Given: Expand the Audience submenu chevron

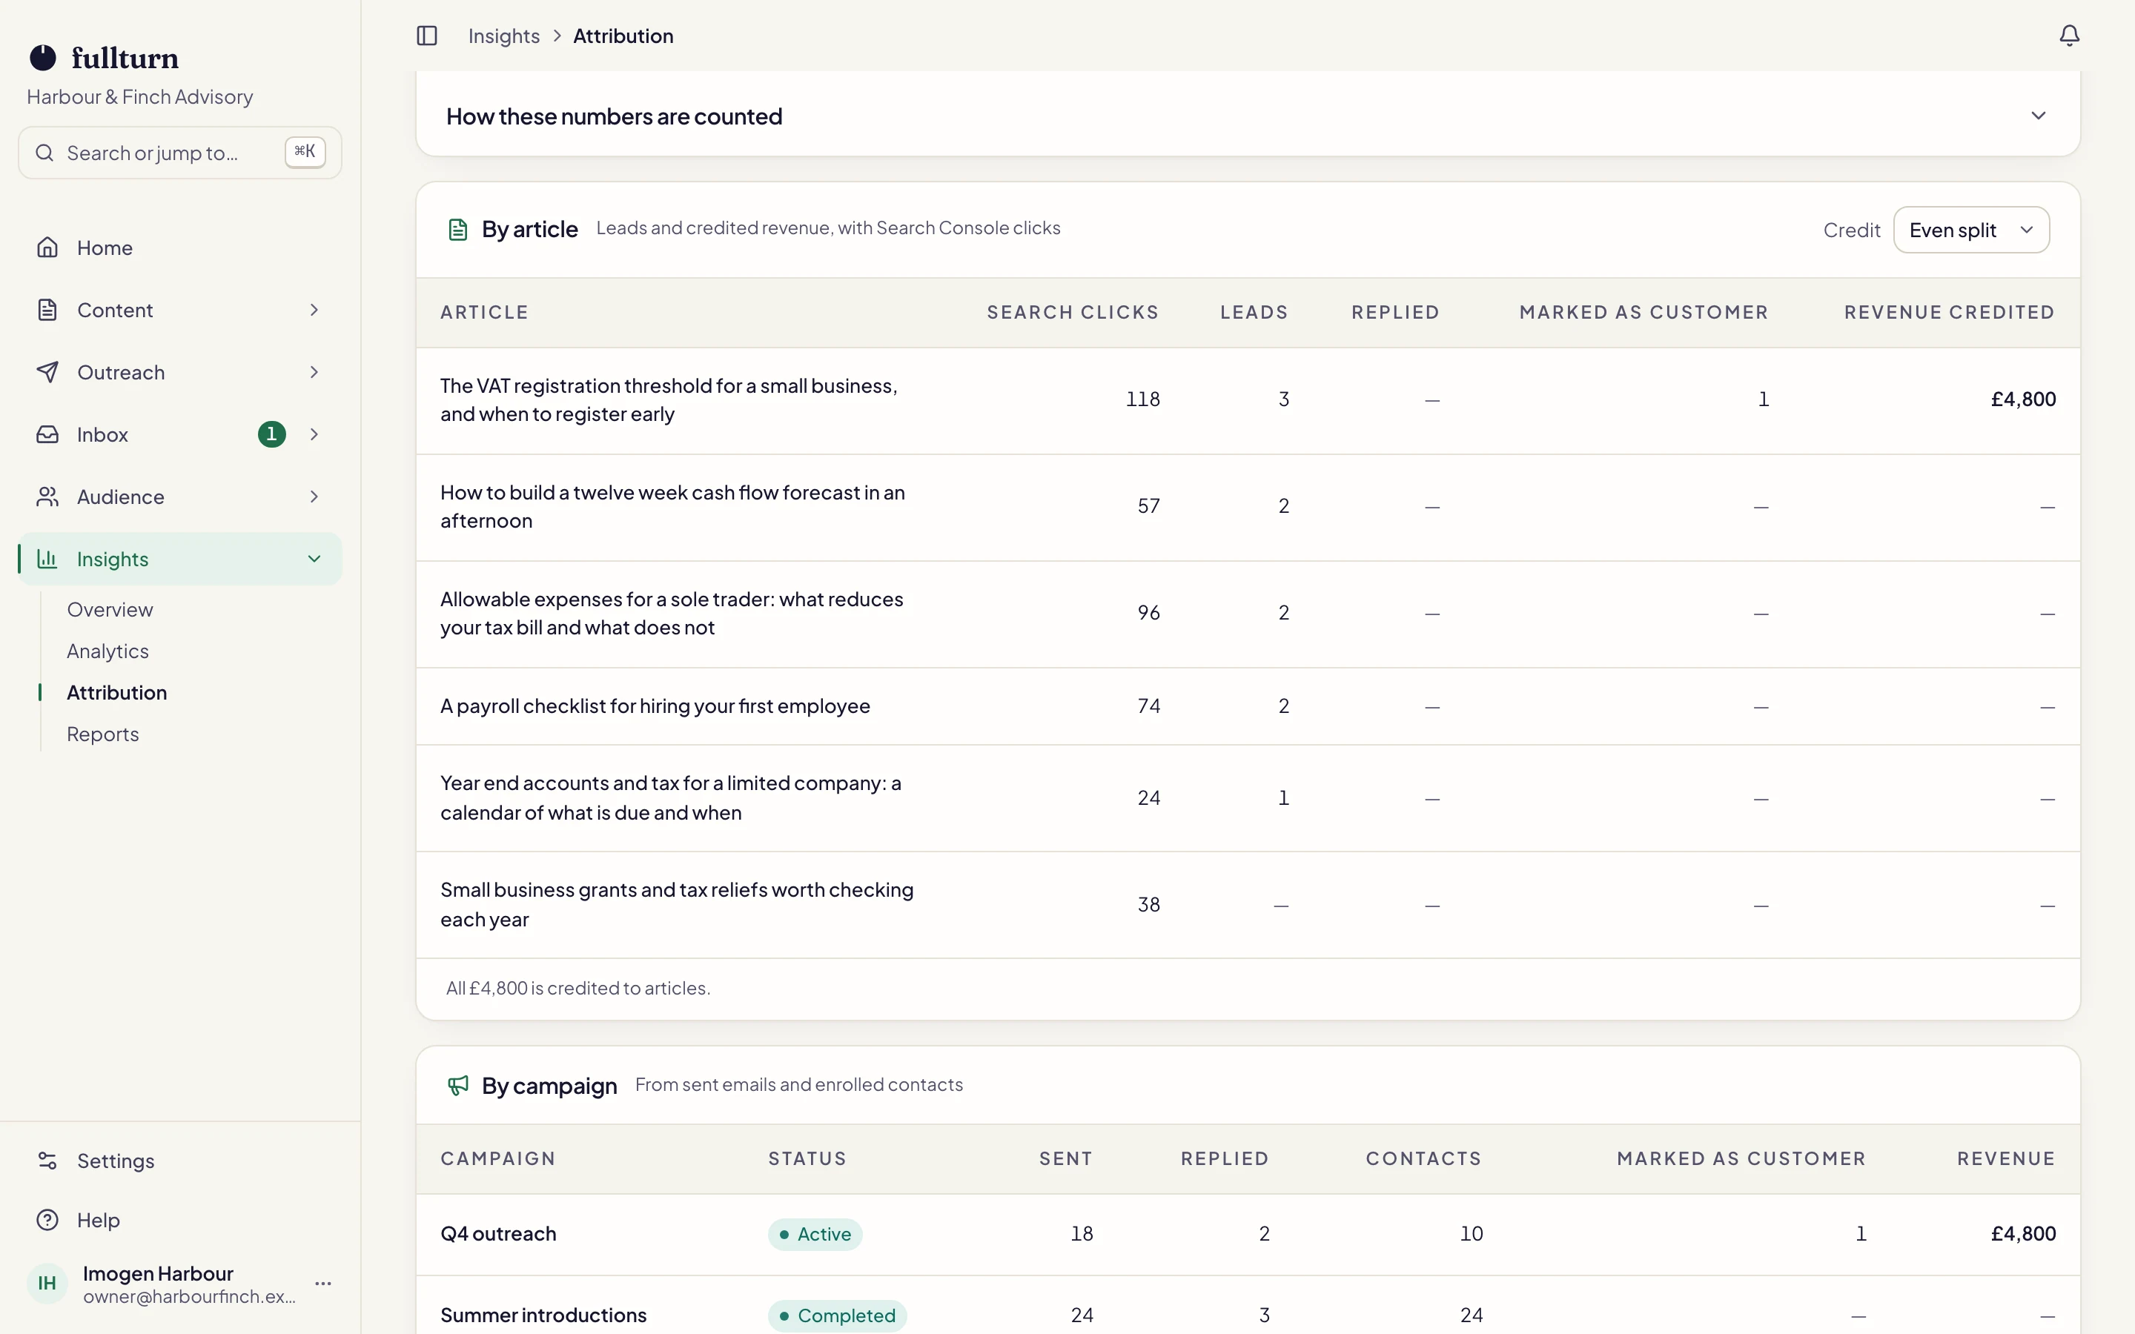Looking at the screenshot, I should click(x=314, y=497).
